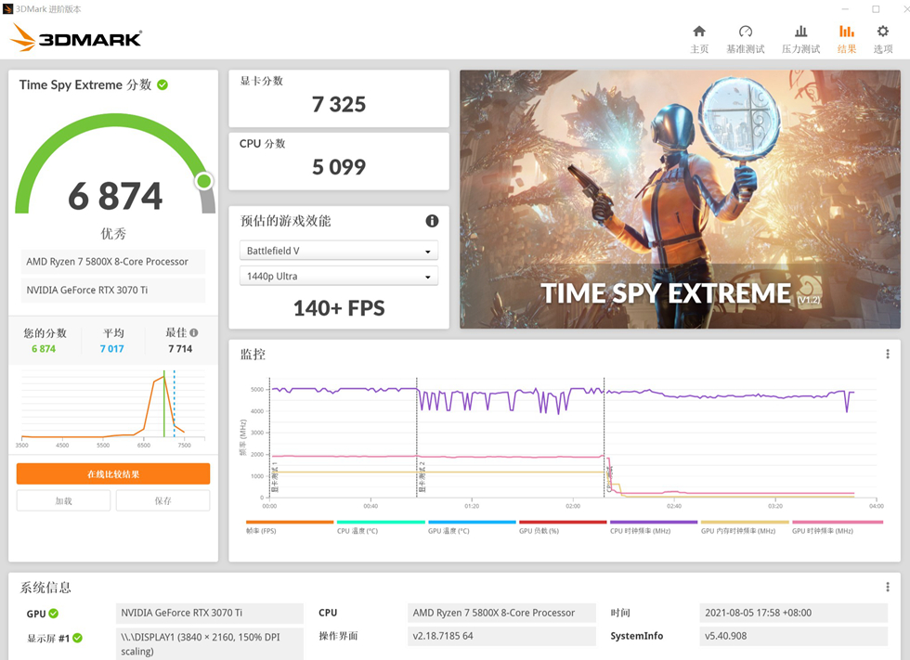The width and height of the screenshot is (910, 660).
Task: Click the 保存 save button
Action: [x=162, y=499]
